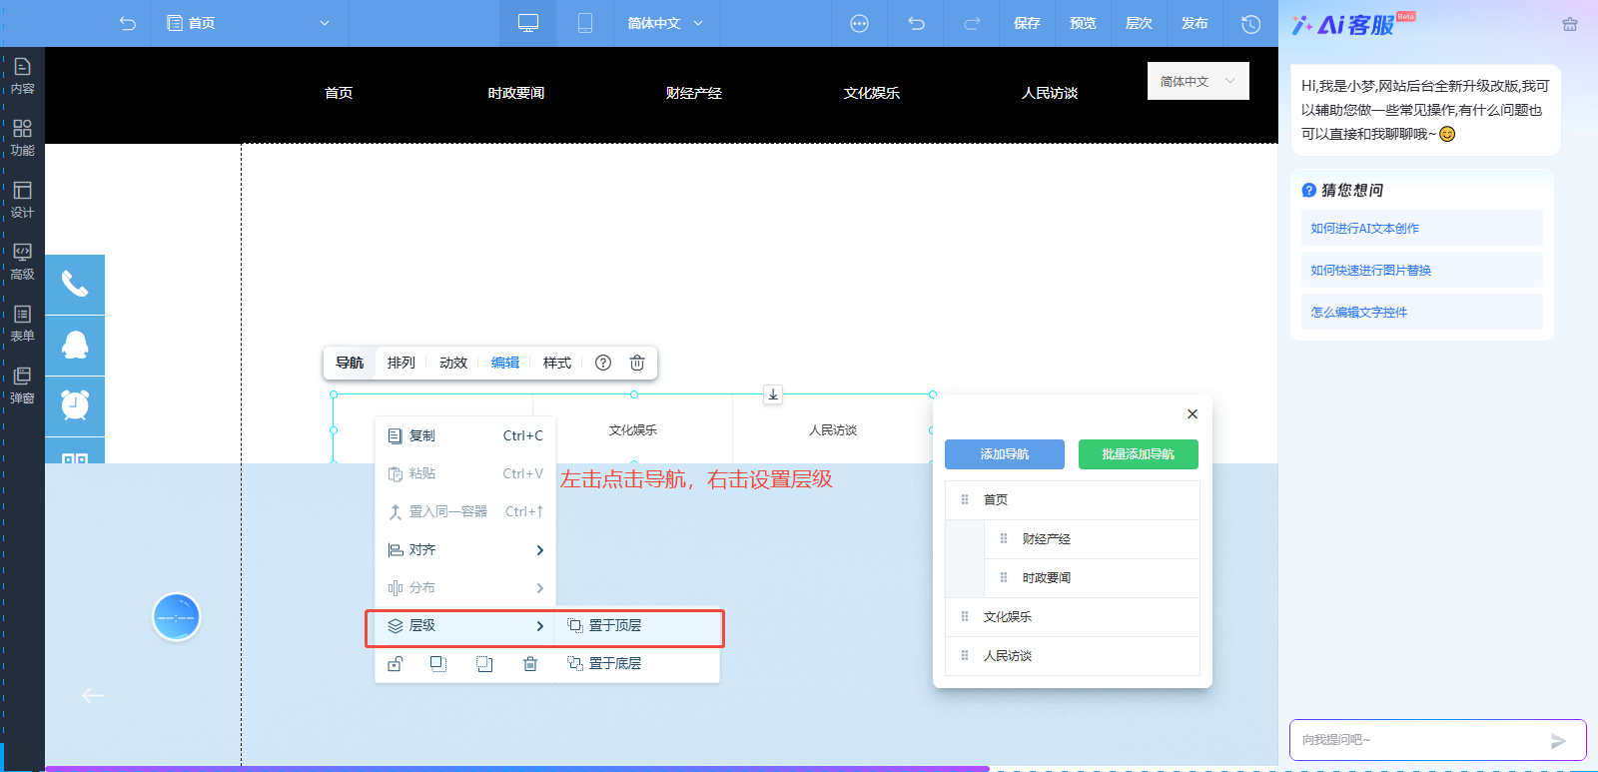The width and height of the screenshot is (1598, 772).
Task: Open the 功能 sidebar panel
Action: 22,139
